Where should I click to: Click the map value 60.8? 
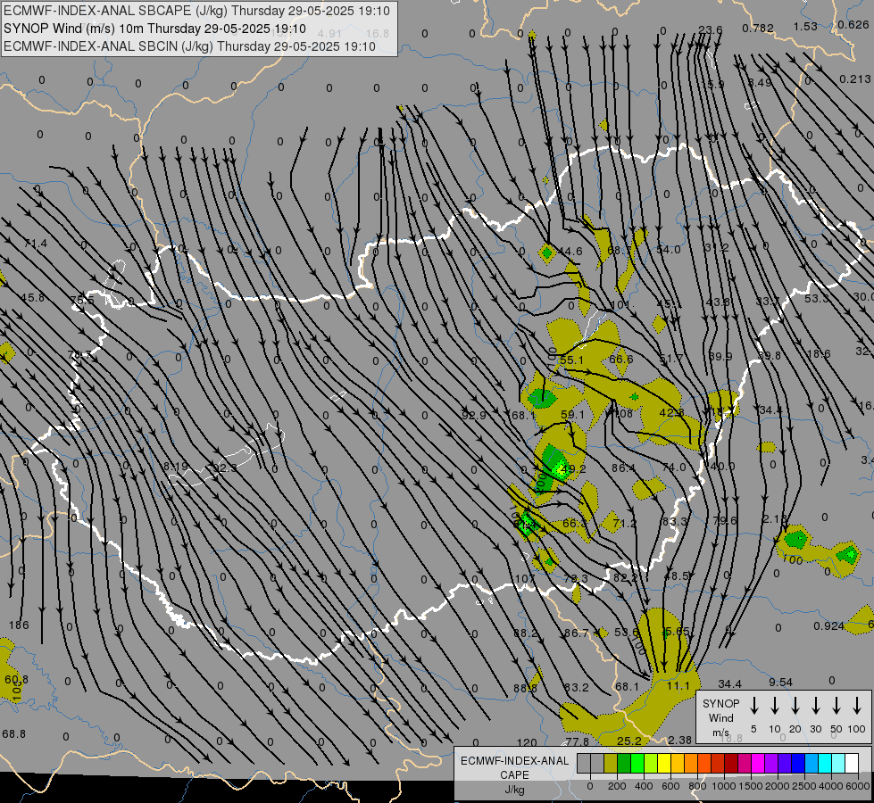point(16,679)
